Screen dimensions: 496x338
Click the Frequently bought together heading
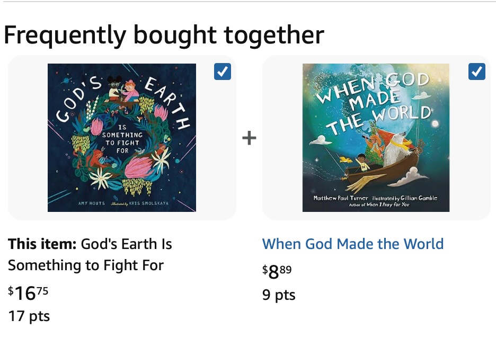tap(164, 35)
